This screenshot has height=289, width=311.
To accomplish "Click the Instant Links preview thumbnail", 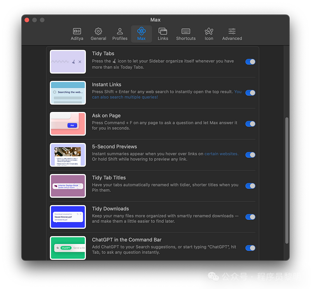I will (68, 93).
